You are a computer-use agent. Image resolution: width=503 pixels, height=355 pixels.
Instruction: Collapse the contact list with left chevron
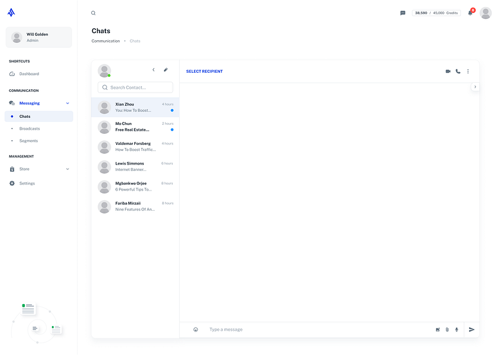(x=153, y=70)
